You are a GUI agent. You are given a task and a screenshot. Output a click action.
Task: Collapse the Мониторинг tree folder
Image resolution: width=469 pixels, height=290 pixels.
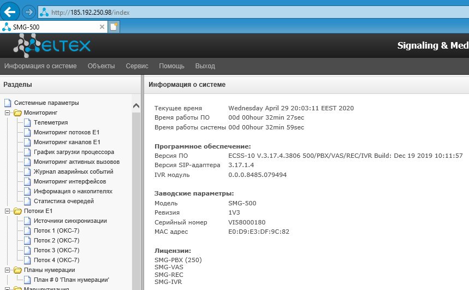(7, 113)
